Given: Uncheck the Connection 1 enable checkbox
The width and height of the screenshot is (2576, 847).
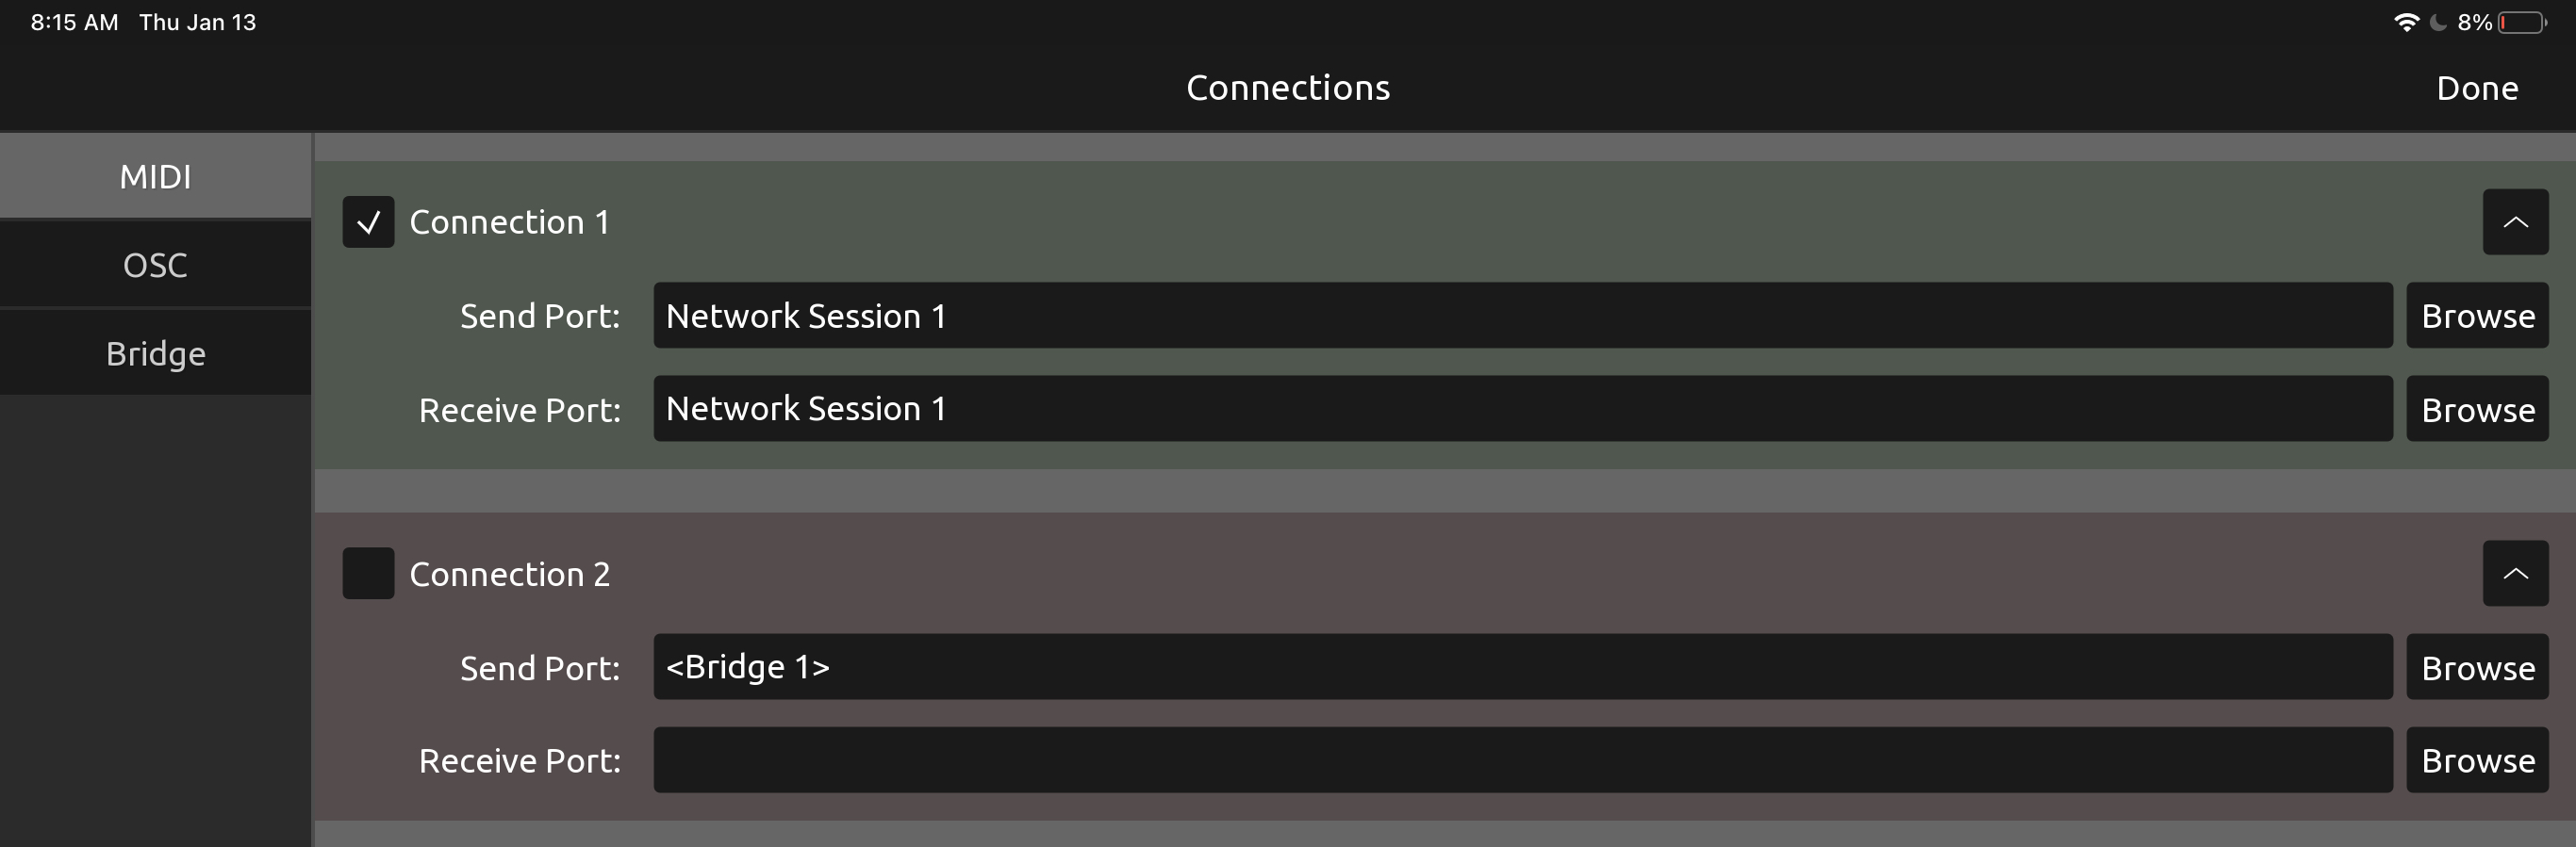Looking at the screenshot, I should pos(368,221).
